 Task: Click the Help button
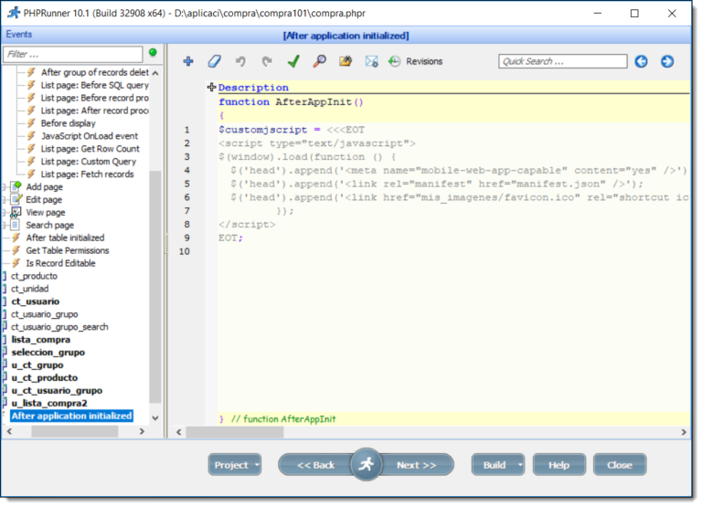click(558, 465)
